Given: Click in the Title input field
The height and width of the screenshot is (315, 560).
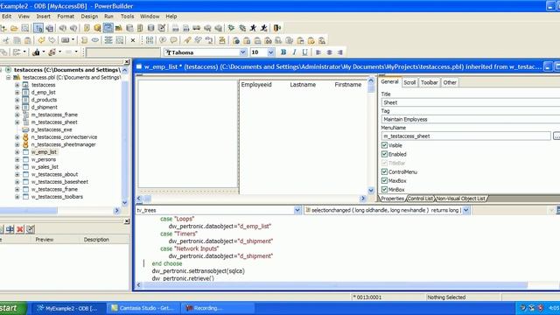Looking at the screenshot, I should pyautogui.click(x=471, y=102).
